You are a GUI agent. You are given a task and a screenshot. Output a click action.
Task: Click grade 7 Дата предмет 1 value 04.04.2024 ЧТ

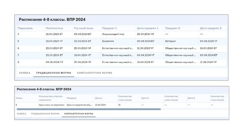point(146,55)
